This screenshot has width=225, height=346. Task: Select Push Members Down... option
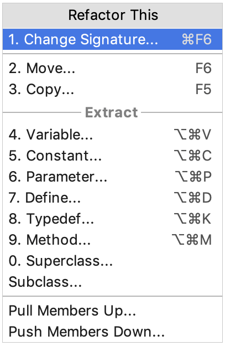[x=112, y=332]
